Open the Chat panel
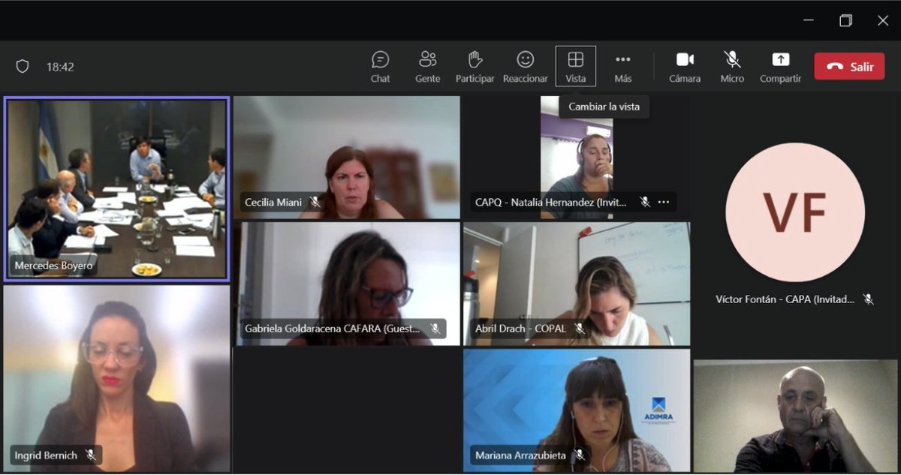 380,67
